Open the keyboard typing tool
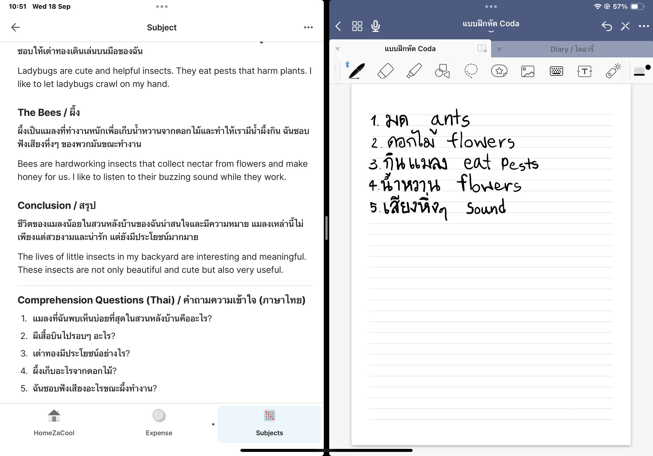Image resolution: width=653 pixels, height=456 pixels. tap(556, 71)
